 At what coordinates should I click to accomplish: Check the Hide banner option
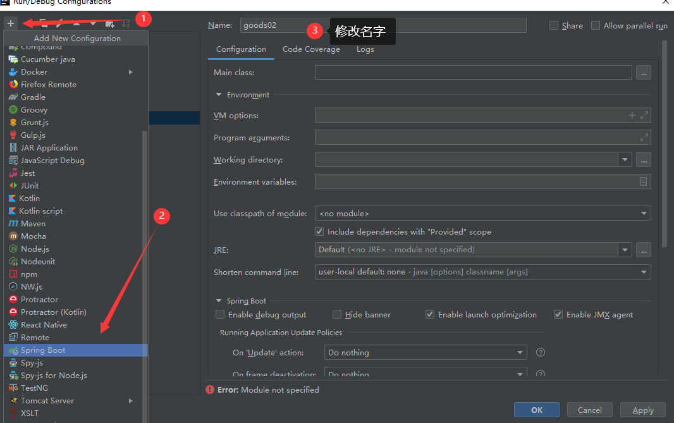tap(337, 315)
